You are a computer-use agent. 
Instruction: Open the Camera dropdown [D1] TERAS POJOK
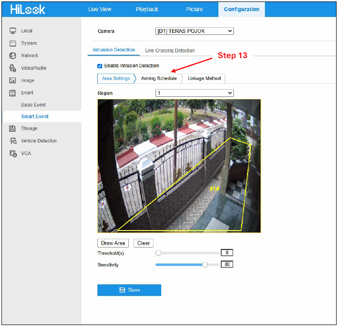(194, 31)
